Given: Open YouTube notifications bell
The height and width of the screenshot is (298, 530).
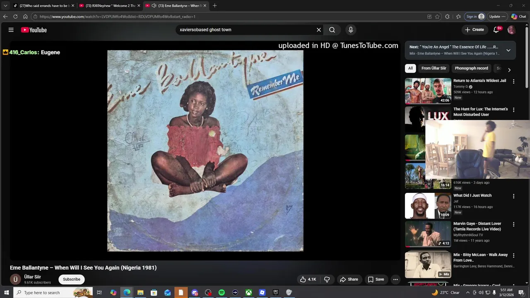Looking at the screenshot, I should (x=496, y=30).
